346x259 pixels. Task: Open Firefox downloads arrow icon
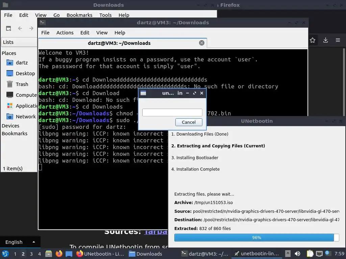[x=325, y=40]
